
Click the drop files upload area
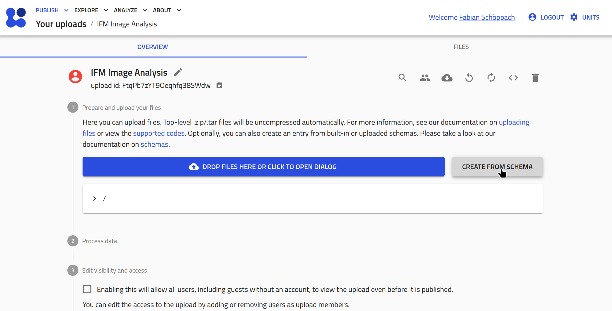[x=263, y=167]
